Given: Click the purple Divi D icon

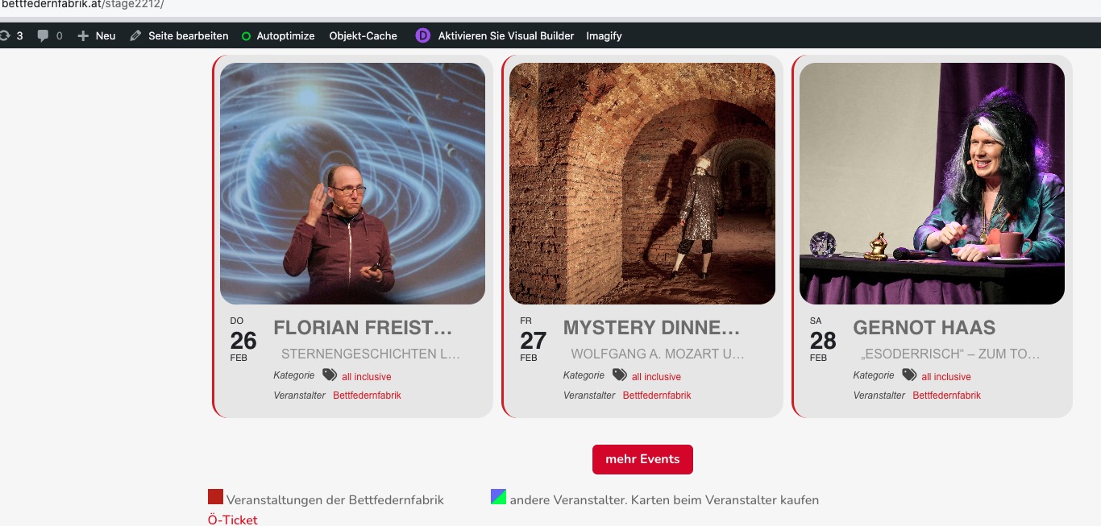Looking at the screenshot, I should pyautogui.click(x=422, y=35).
